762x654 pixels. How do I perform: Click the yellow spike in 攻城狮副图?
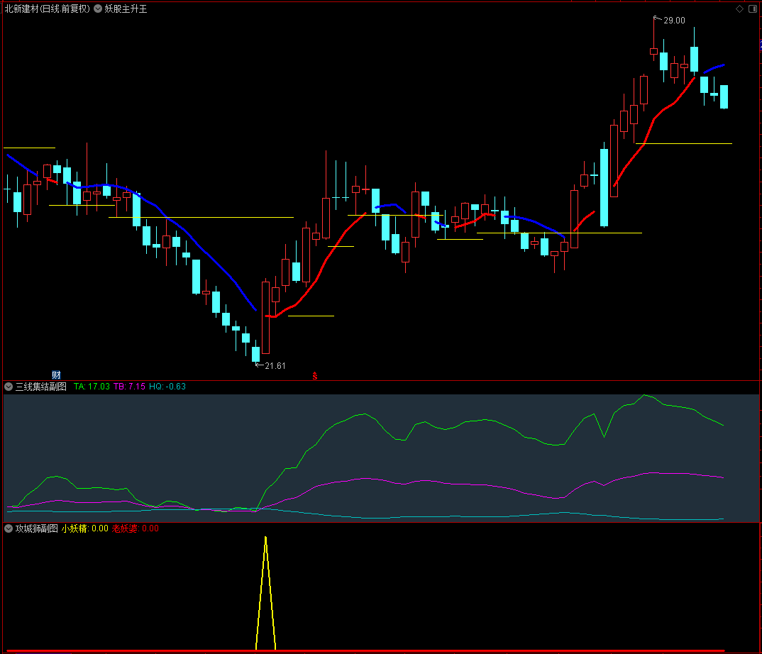tap(266, 593)
